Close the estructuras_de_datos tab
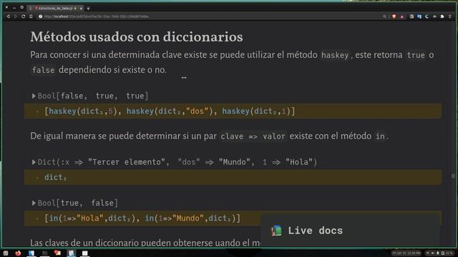Viewport: 458px width, 257px height. (x=81, y=9)
